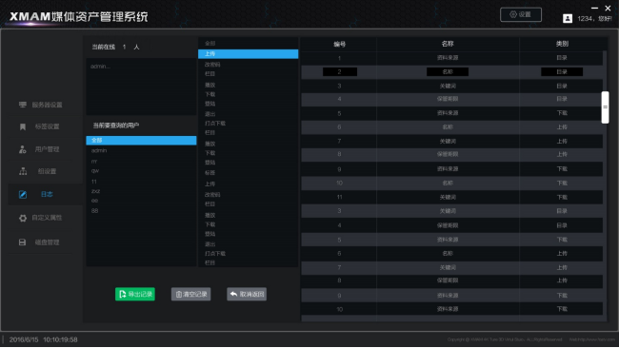Viewport: 619px width, 348px height.
Task: Open the 服务器设置 server settings icon
Action: [23, 105]
